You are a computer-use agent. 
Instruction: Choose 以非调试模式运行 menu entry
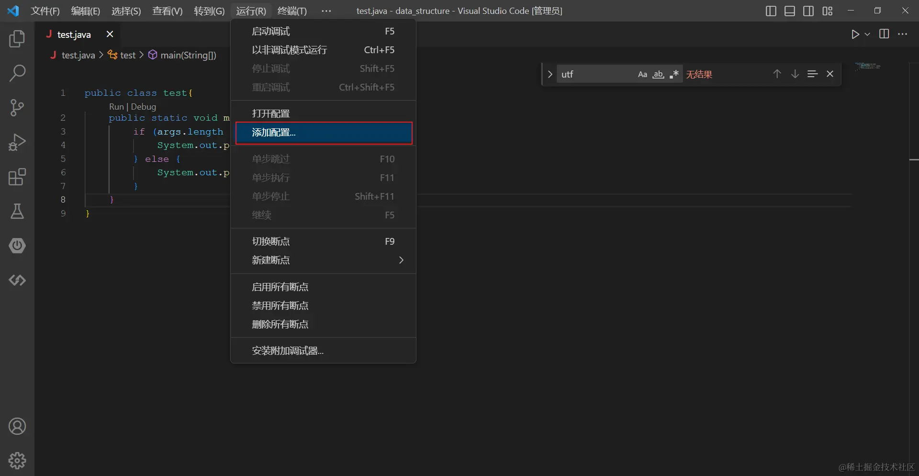click(323, 50)
